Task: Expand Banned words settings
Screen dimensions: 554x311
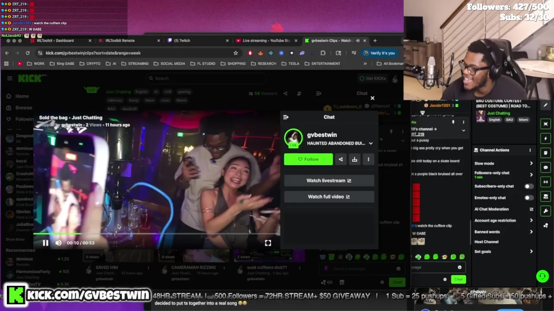Action: (531, 232)
